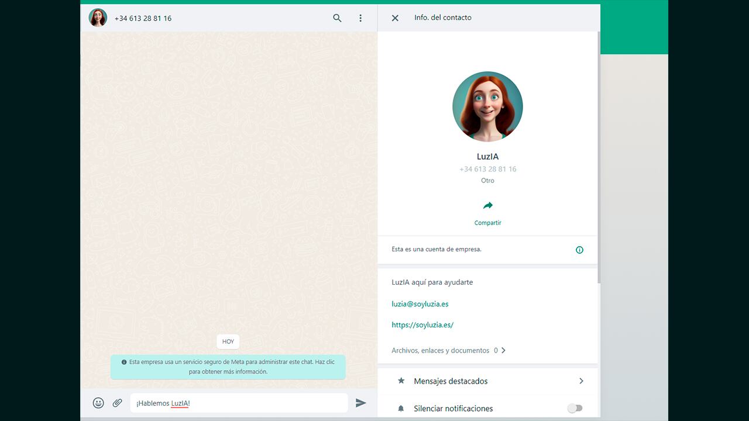This screenshot has height=421, width=749.
Task: Open the luzia@soyluzia.es email link
Action: point(420,303)
